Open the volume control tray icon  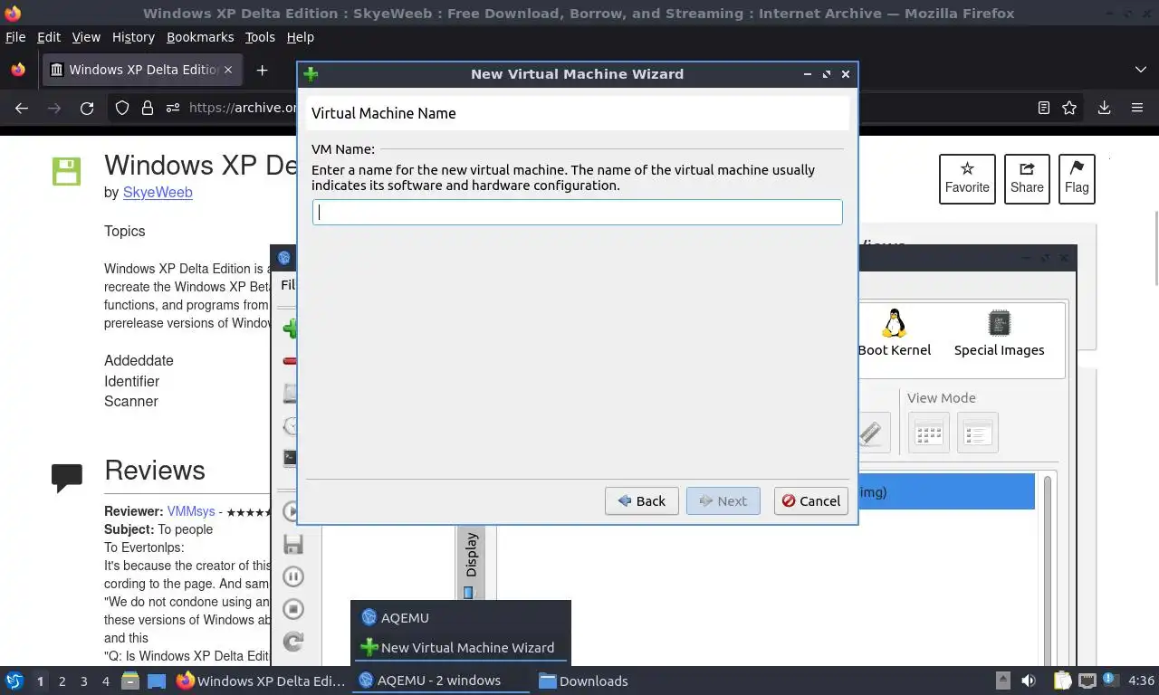1029,681
